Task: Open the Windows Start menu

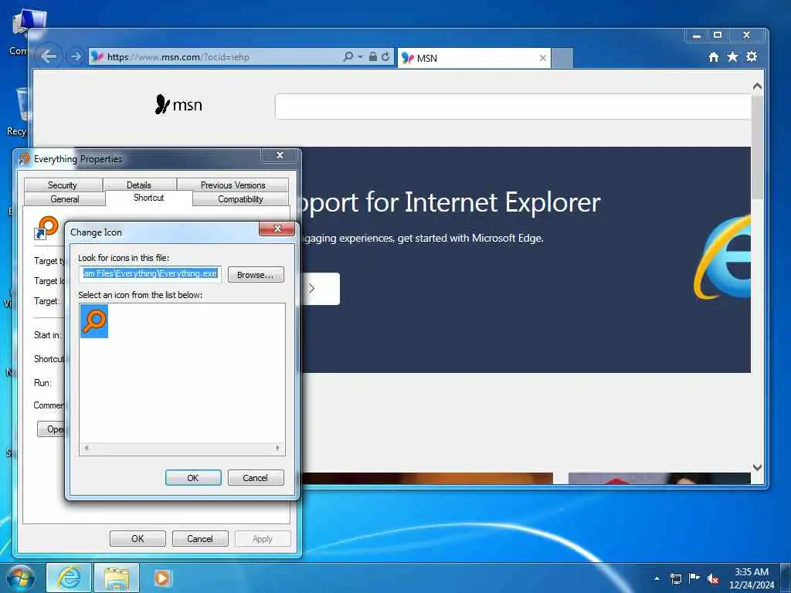Action: pos(21,578)
